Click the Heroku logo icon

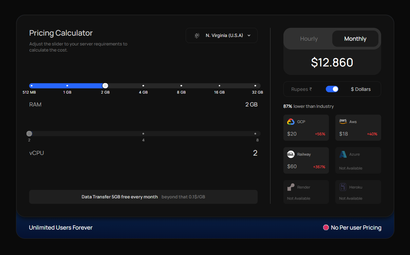point(343,187)
